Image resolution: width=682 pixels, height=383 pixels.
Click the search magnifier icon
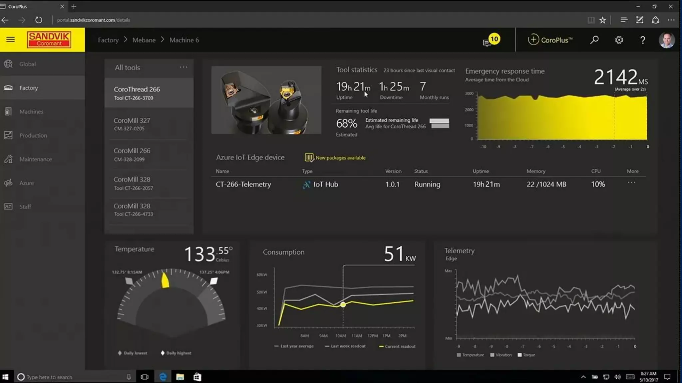pyautogui.click(x=594, y=40)
